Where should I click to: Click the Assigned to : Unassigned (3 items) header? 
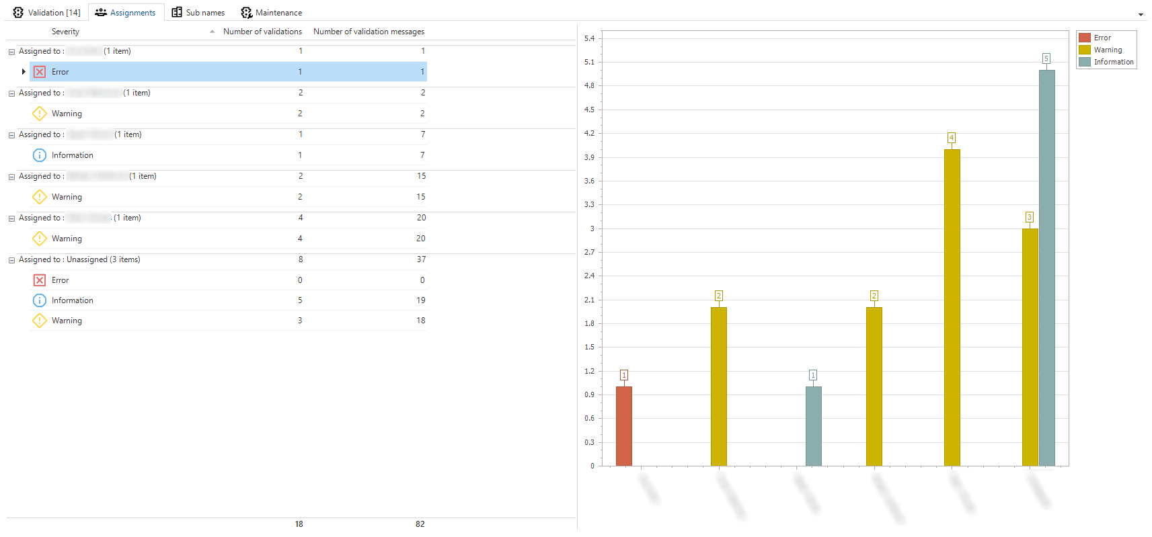tap(79, 259)
